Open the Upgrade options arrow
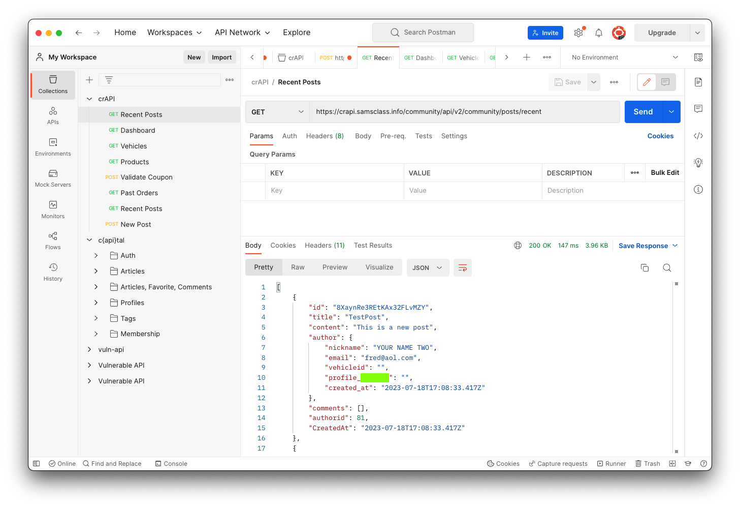This screenshot has width=740, height=508. click(x=697, y=33)
